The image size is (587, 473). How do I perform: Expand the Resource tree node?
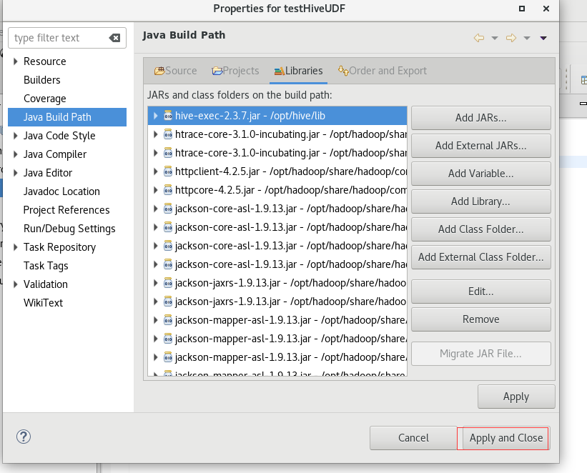(x=15, y=61)
